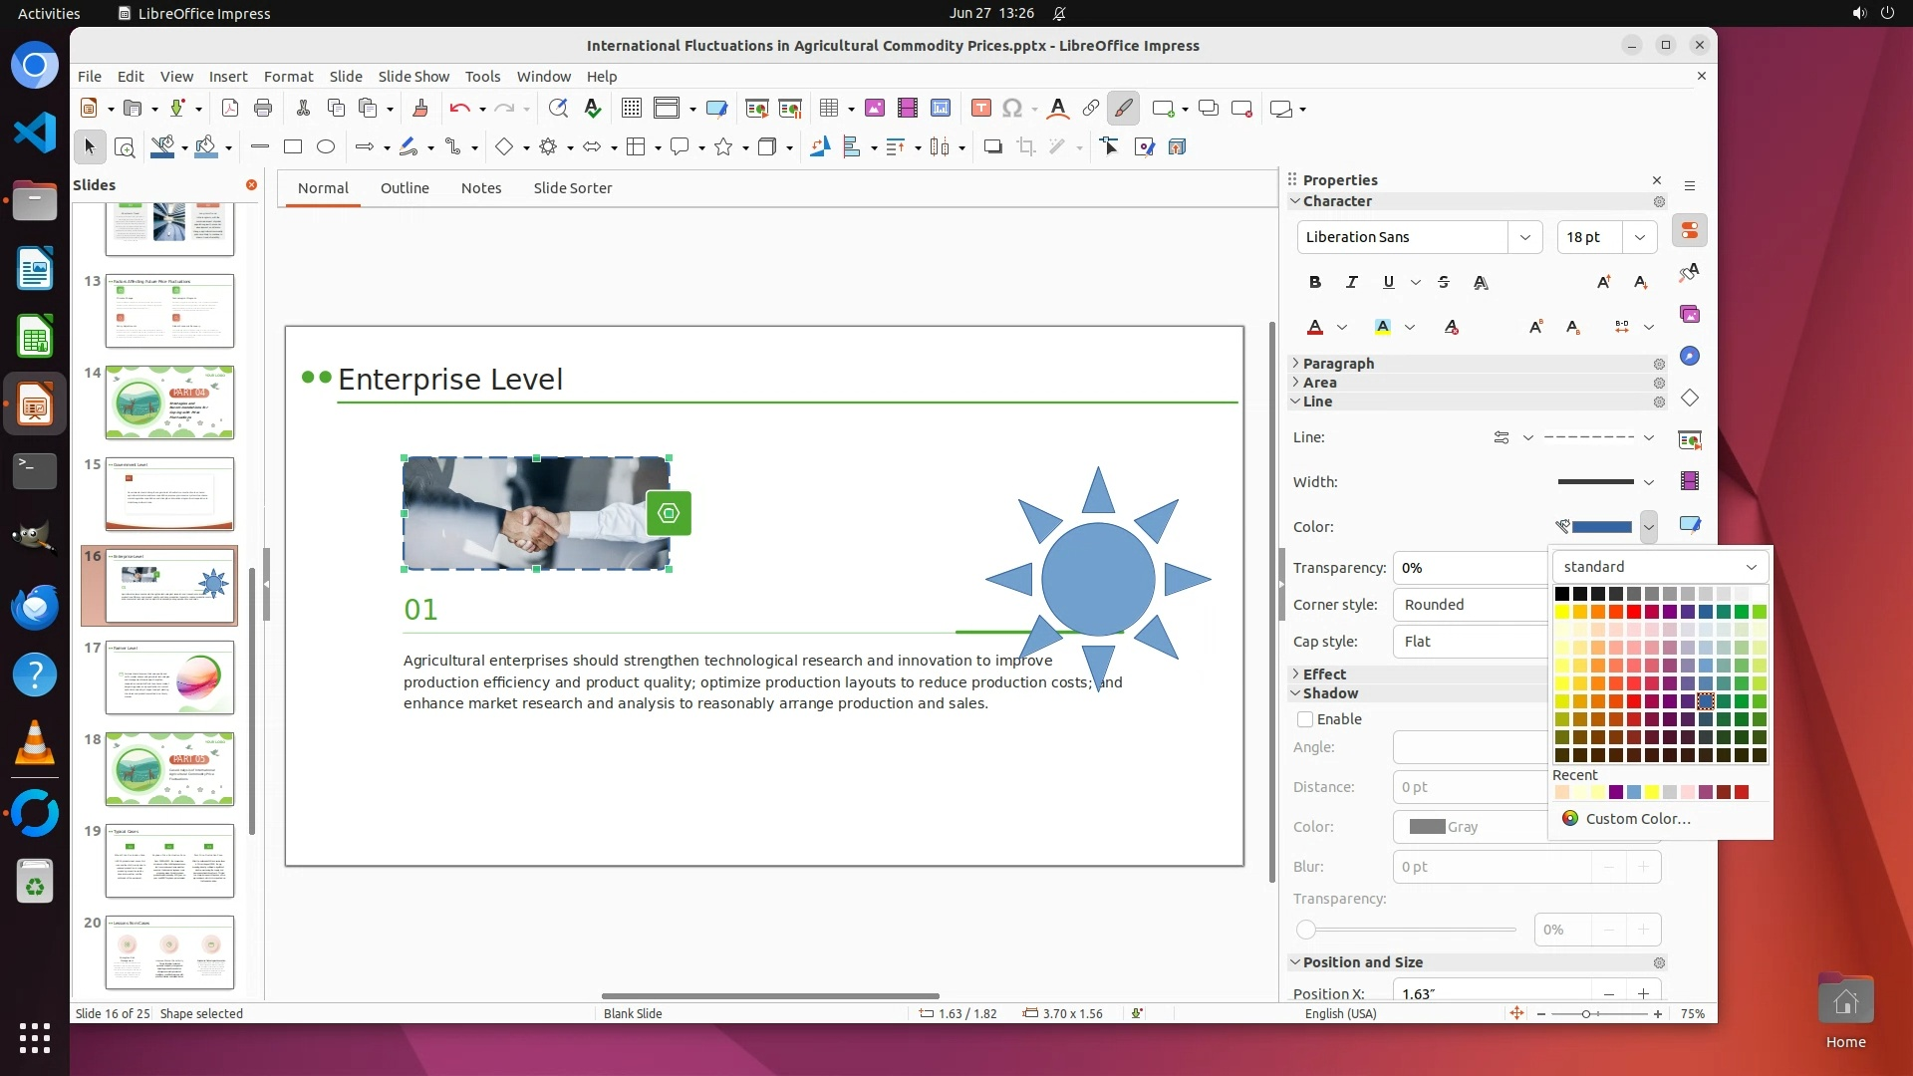Click the Bold formatting icon
The width and height of the screenshot is (1913, 1076).
click(x=1315, y=282)
